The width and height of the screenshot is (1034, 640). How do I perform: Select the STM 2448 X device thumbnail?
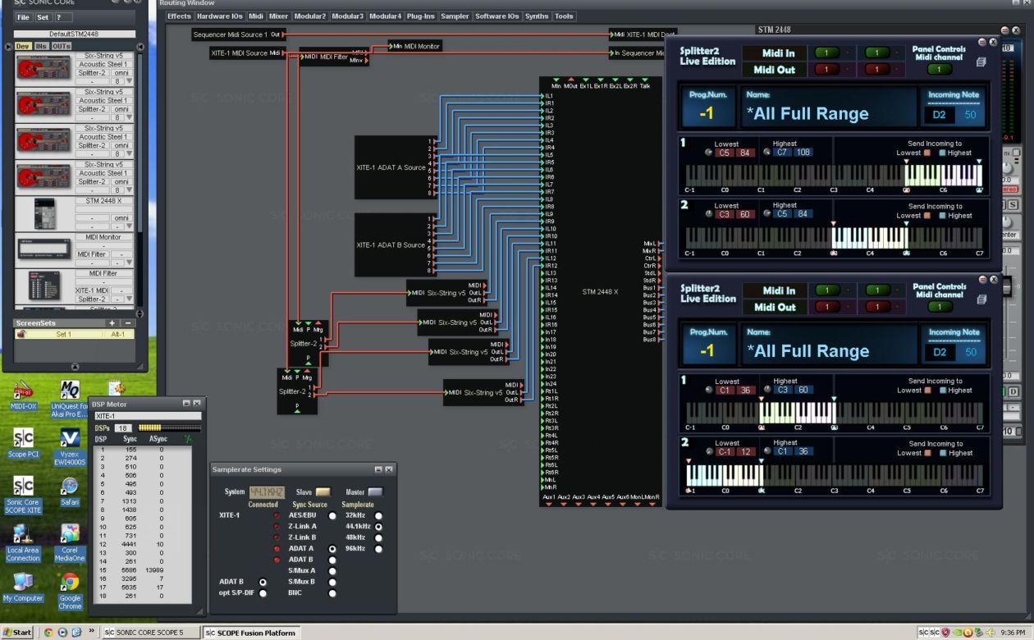click(x=44, y=213)
